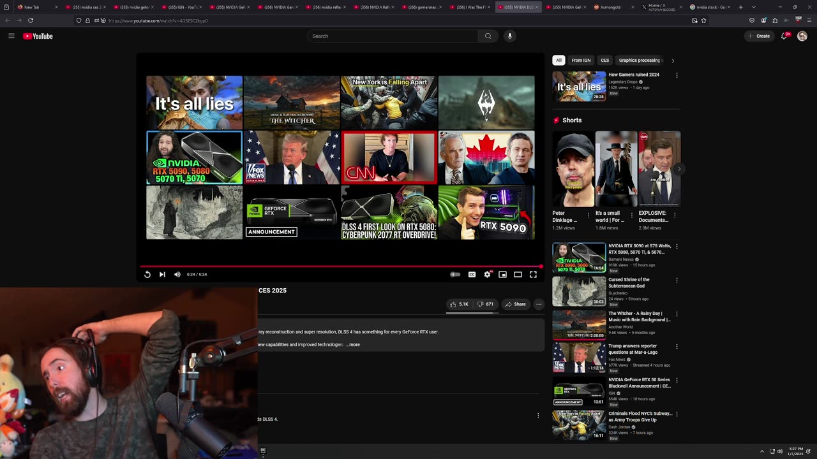Viewport: 817px width, 459px height.
Task: Open options for the EXPLOSIVE Documents short
Action: coord(675,215)
